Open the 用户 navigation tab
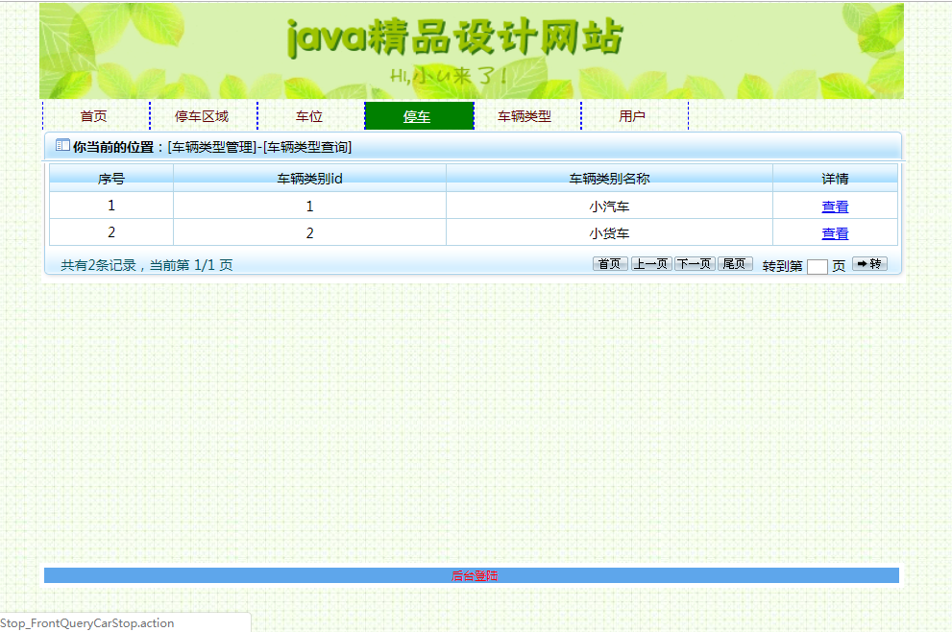 [632, 116]
